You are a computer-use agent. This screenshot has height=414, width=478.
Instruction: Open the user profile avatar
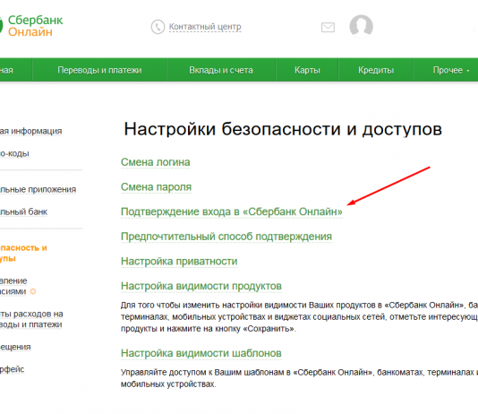pos(361,26)
